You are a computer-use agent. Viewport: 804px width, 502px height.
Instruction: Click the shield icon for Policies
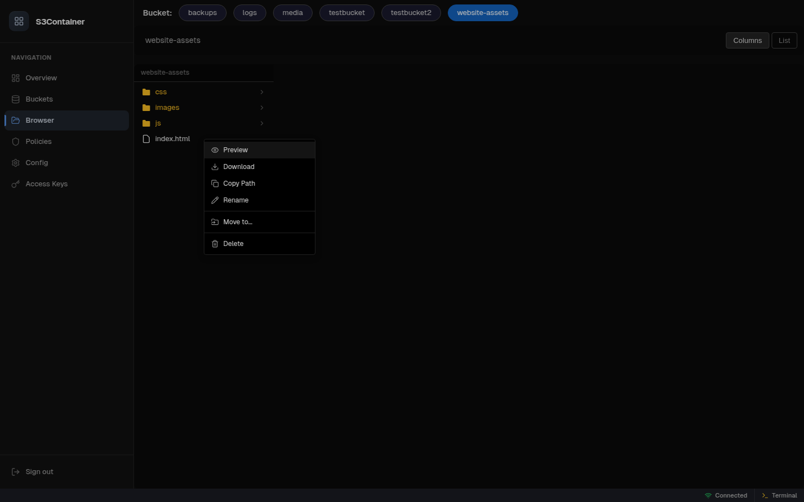coord(16,142)
